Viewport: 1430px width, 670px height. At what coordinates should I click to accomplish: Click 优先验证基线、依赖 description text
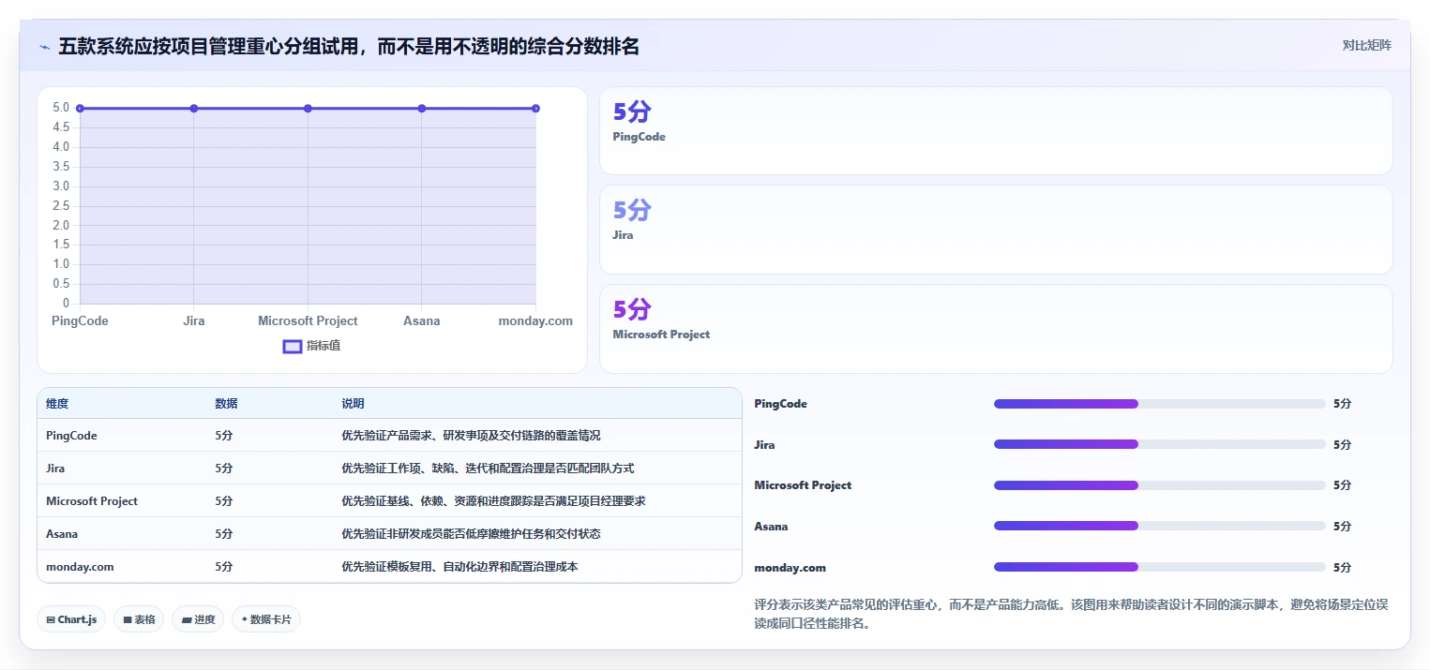(x=493, y=501)
